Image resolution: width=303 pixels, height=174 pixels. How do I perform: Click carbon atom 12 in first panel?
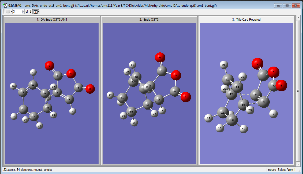coord(23,92)
